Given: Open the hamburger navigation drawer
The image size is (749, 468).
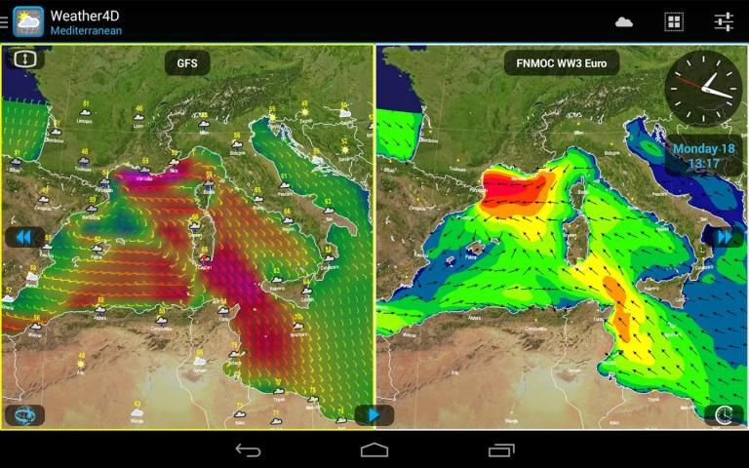Looking at the screenshot, I should pos(5,21).
